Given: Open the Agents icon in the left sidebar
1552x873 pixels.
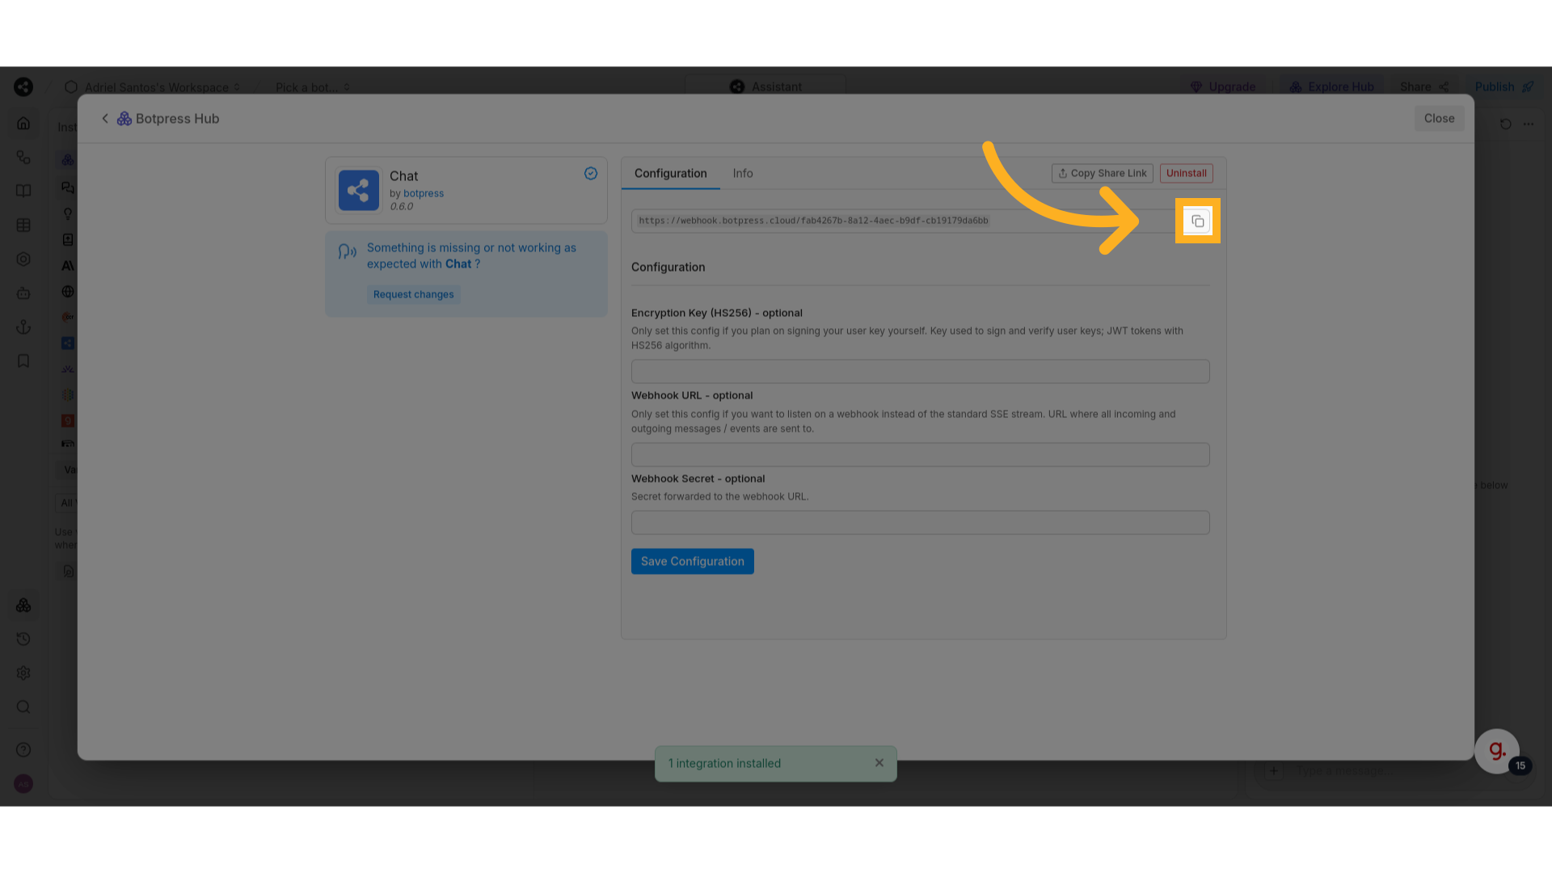Looking at the screenshot, I should [23, 259].
